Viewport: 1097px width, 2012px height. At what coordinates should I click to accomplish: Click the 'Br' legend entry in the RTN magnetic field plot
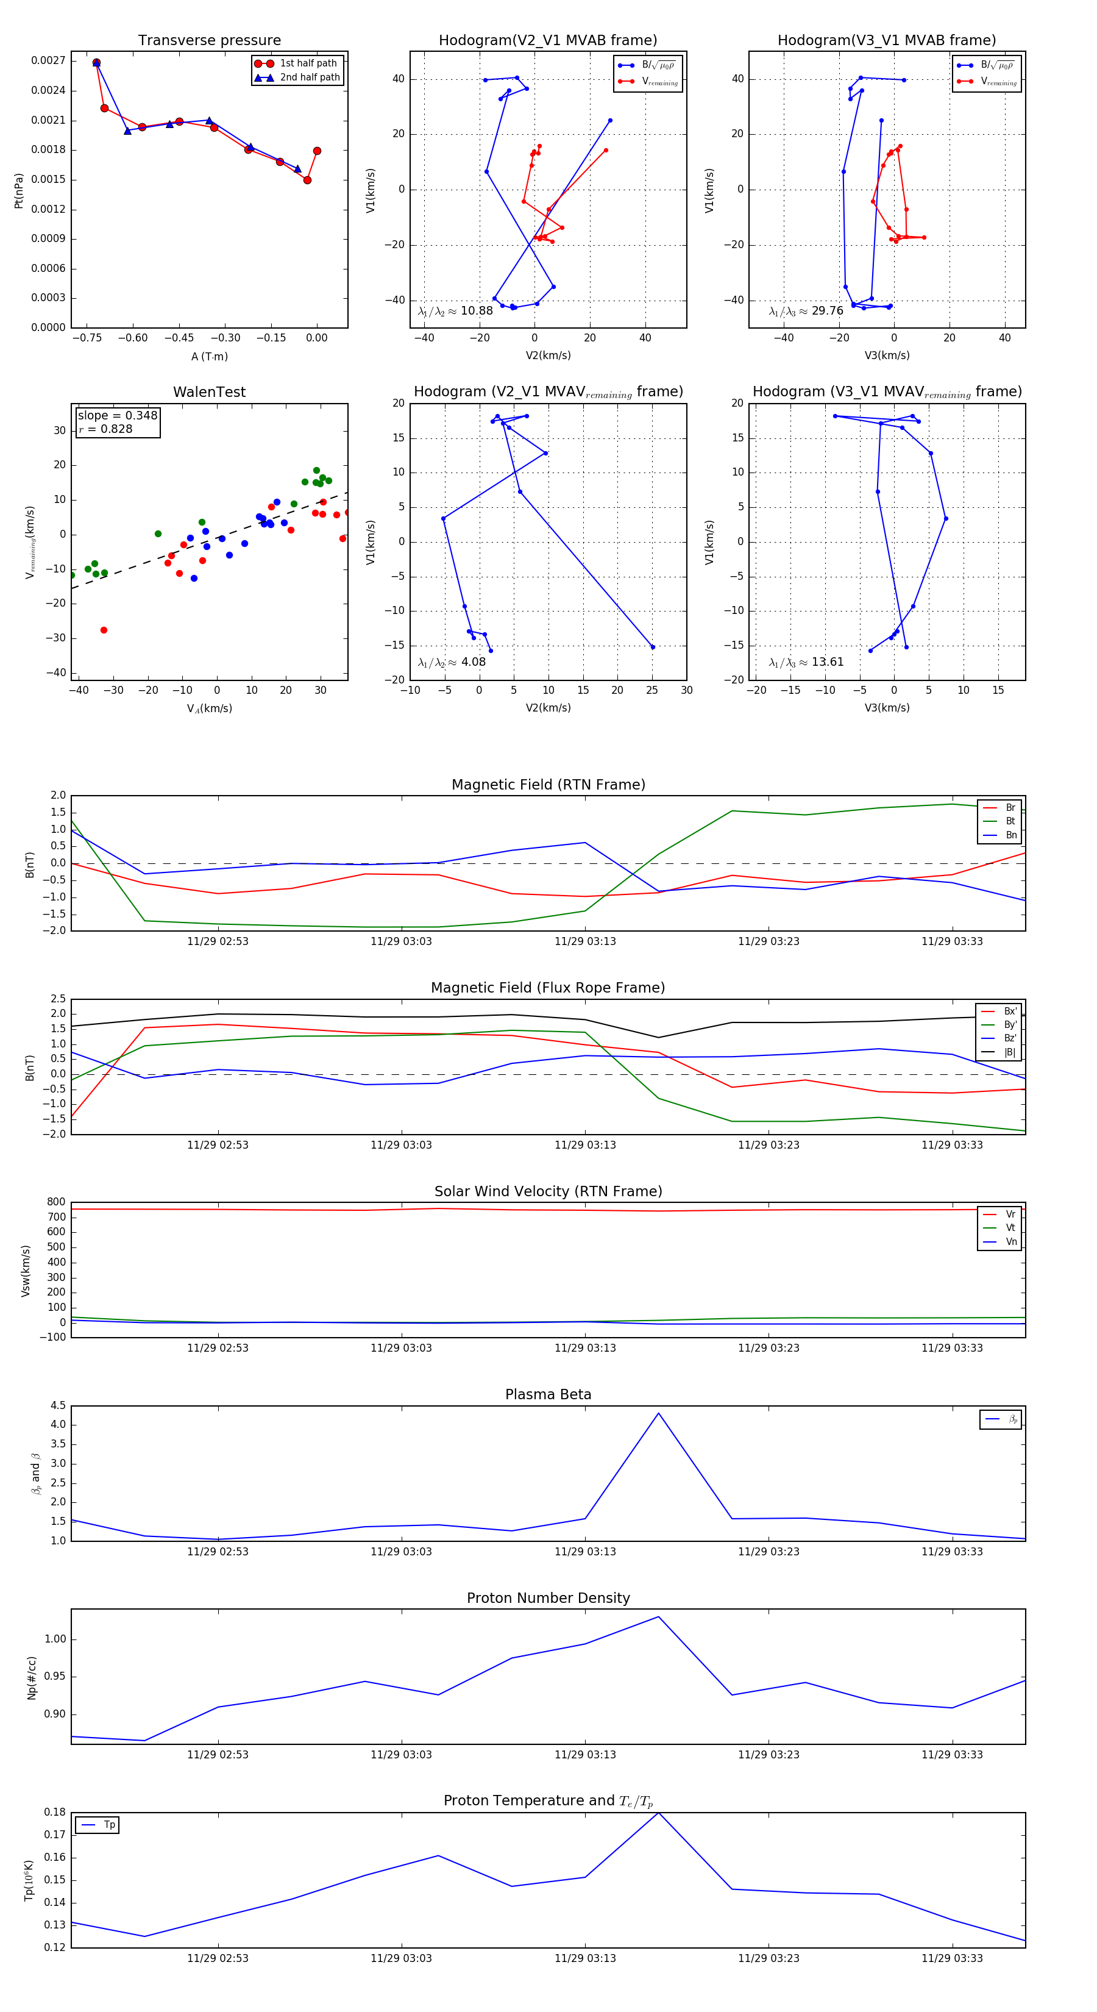pos(1000,808)
